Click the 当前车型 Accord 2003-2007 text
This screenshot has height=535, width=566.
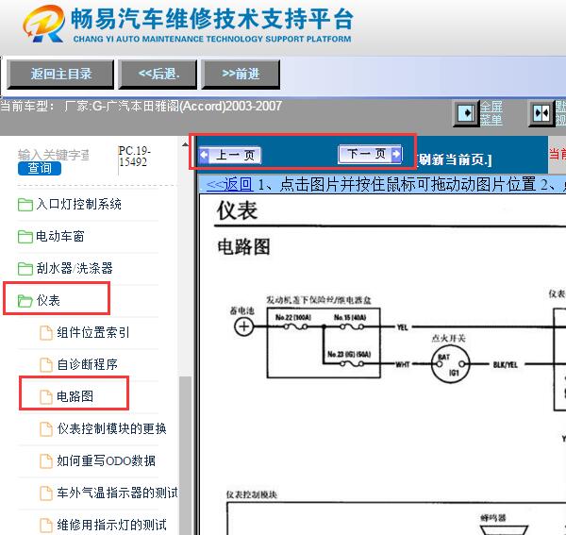(x=141, y=106)
